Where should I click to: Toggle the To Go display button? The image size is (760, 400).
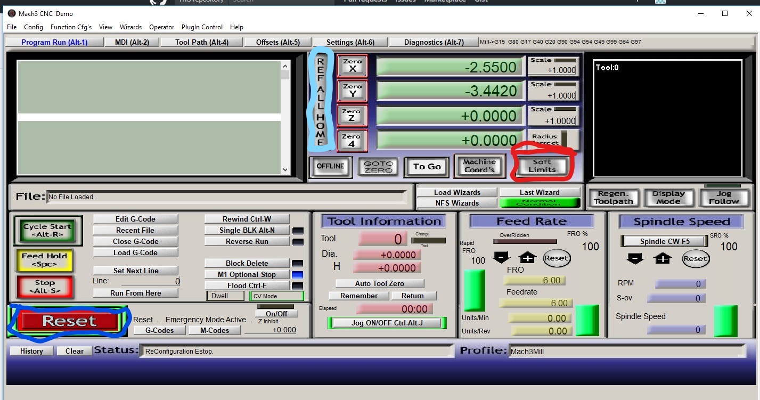(x=427, y=167)
